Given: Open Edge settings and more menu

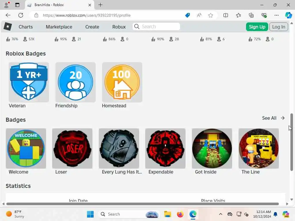Looking at the screenshot, I should tap(276, 15).
